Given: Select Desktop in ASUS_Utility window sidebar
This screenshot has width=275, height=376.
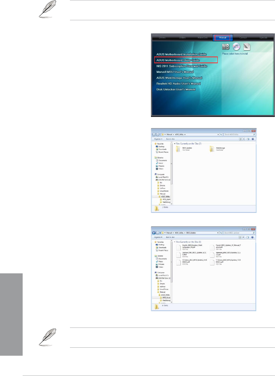Looking at the screenshot, I should click(x=160, y=146).
